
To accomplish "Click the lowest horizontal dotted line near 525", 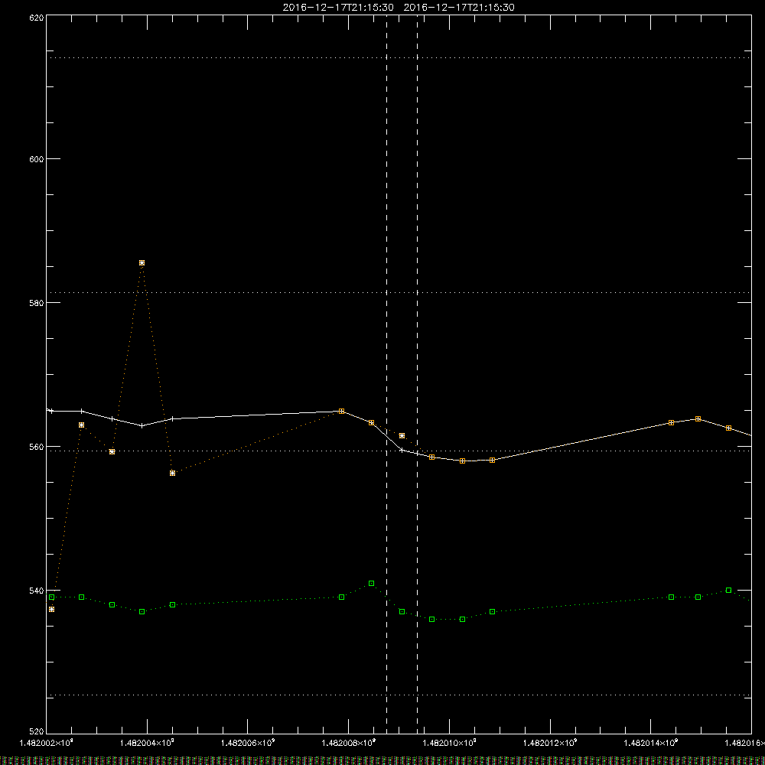I will pyautogui.click(x=399, y=695).
